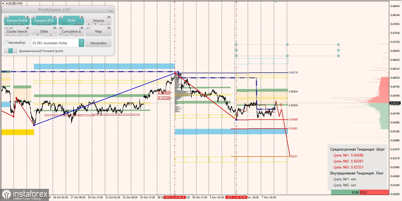Screen dimensions: 402x201
Task: Click the upward chevron on the contract selector
Action: tap(81, 41)
